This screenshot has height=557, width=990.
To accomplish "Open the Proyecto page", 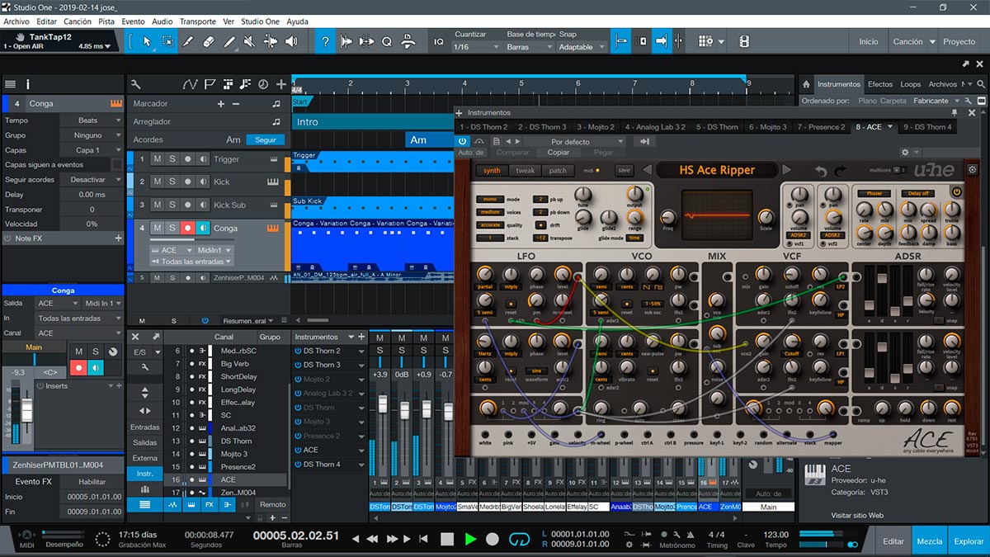I will click(959, 42).
